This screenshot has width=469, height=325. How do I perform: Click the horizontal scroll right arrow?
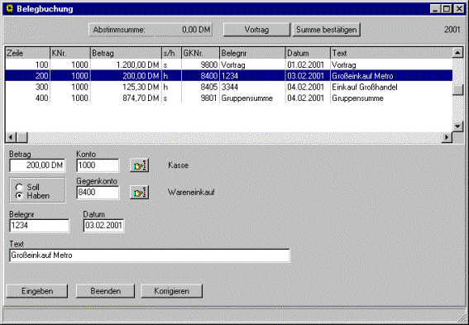tap(447, 137)
